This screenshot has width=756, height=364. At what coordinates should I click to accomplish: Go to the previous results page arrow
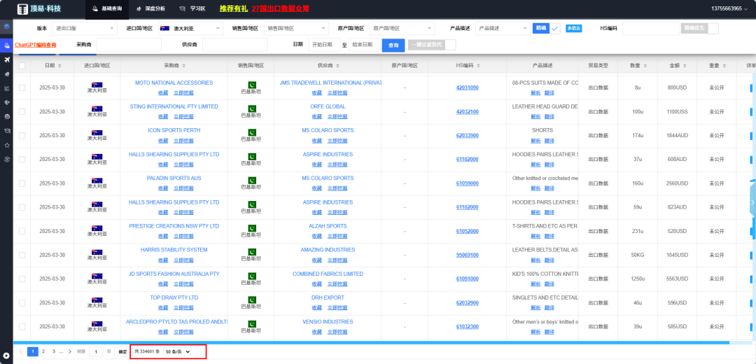click(x=20, y=351)
